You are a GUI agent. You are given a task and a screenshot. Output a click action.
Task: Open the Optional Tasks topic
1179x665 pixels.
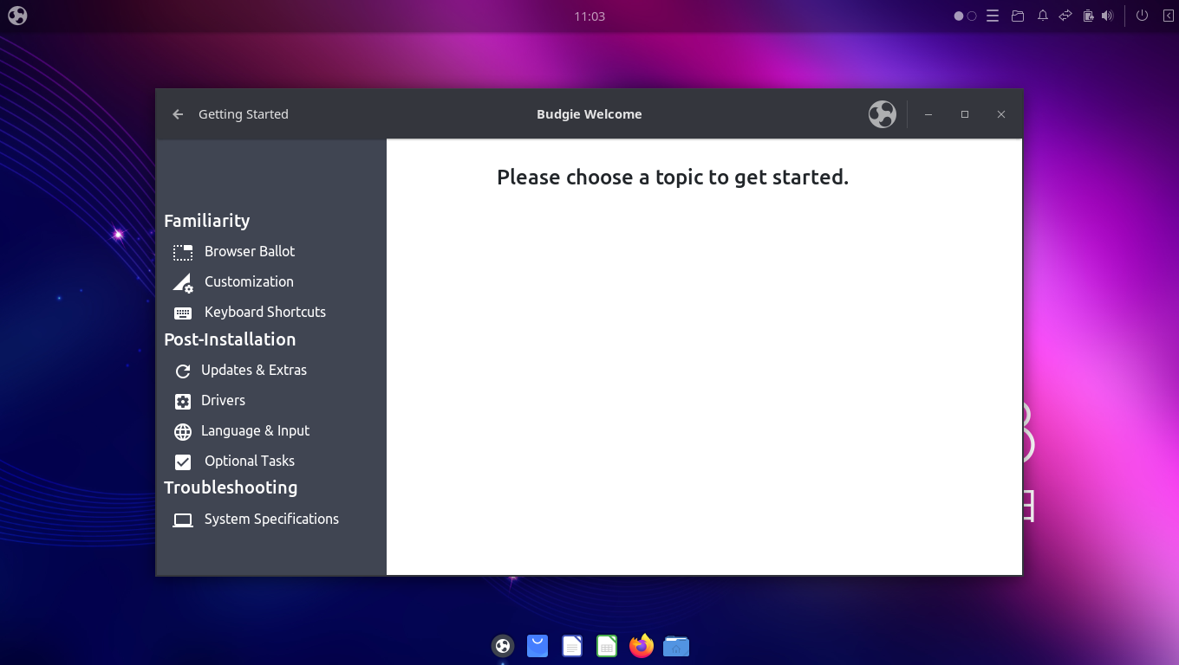coord(250,461)
